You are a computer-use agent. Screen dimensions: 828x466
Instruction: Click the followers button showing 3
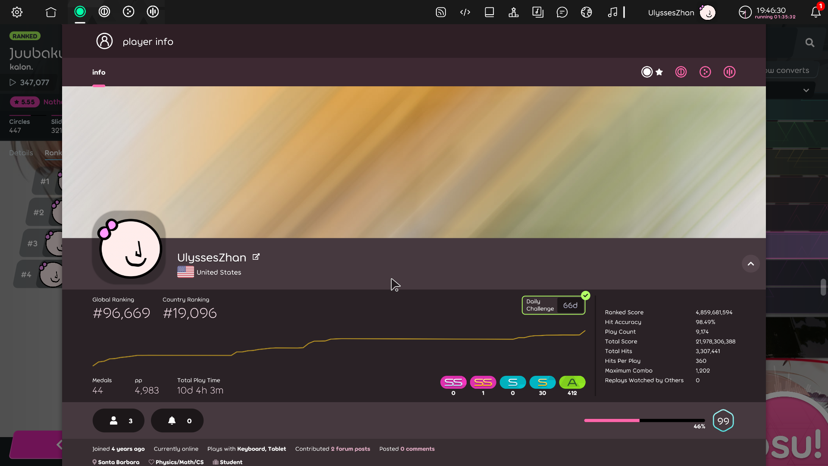(118, 421)
